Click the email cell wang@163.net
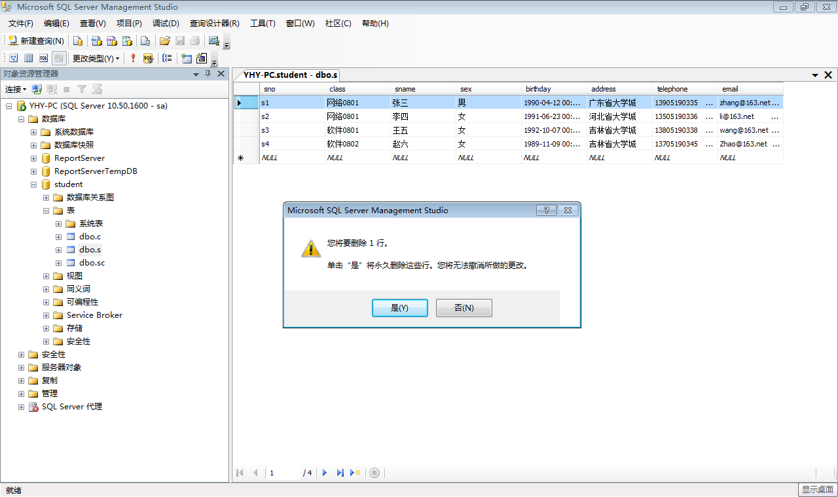 tap(750, 130)
